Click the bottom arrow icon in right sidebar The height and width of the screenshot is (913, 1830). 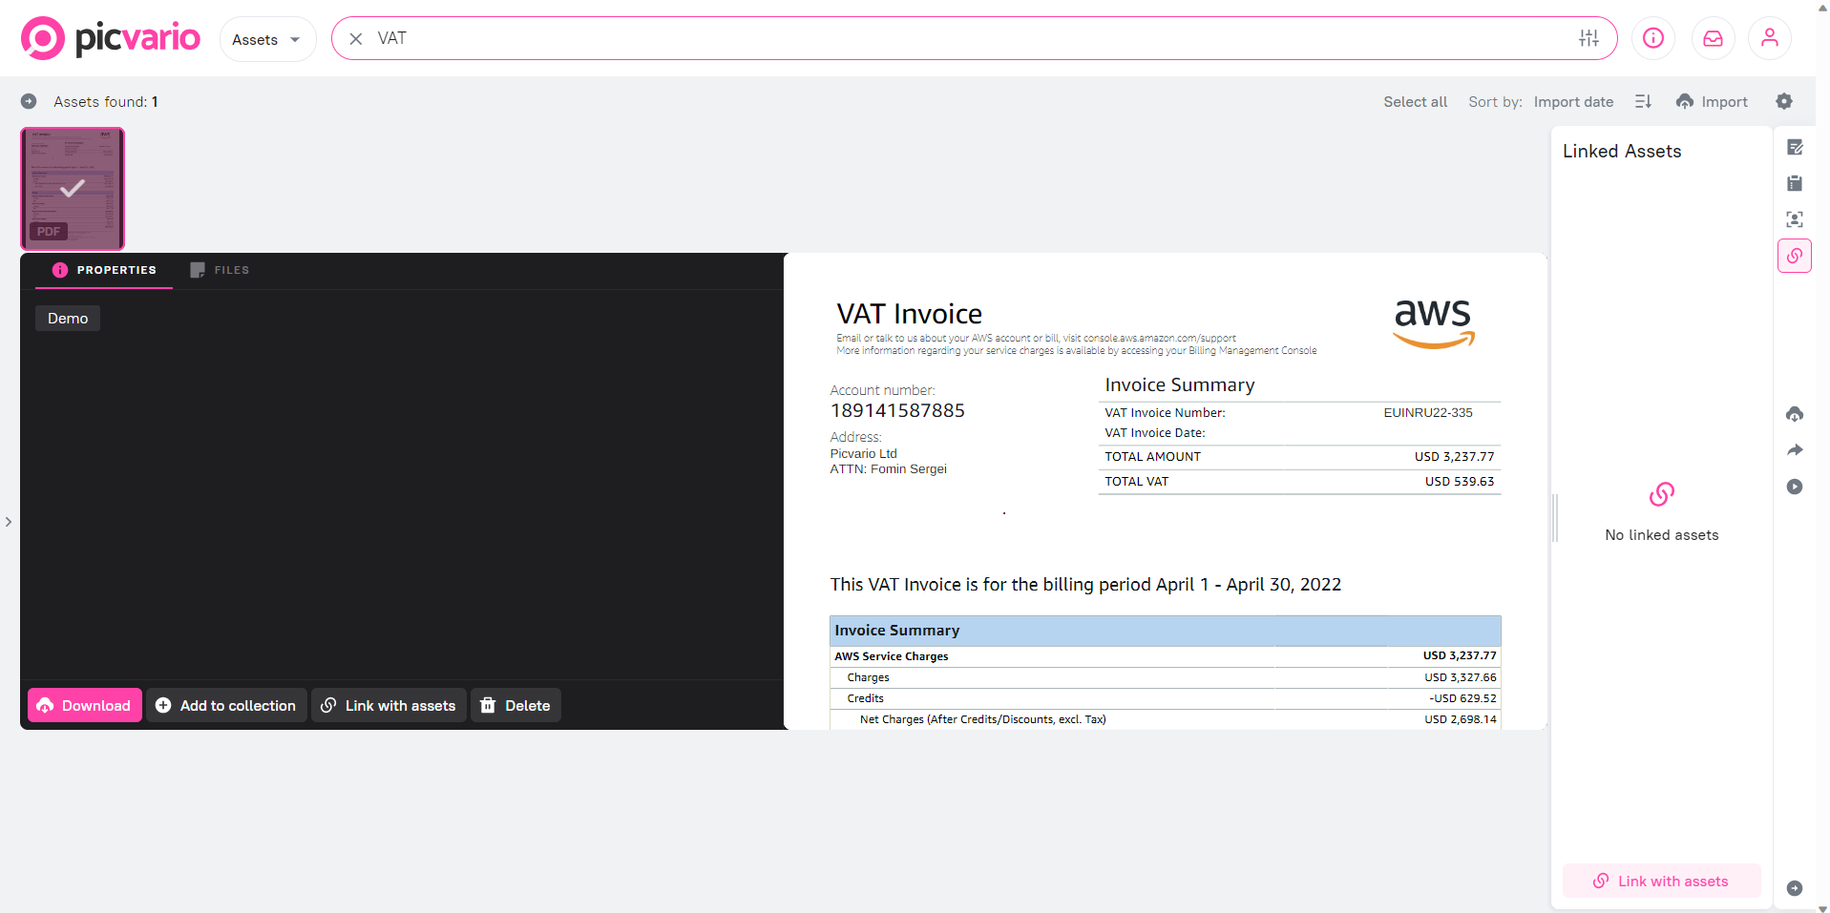1795,888
